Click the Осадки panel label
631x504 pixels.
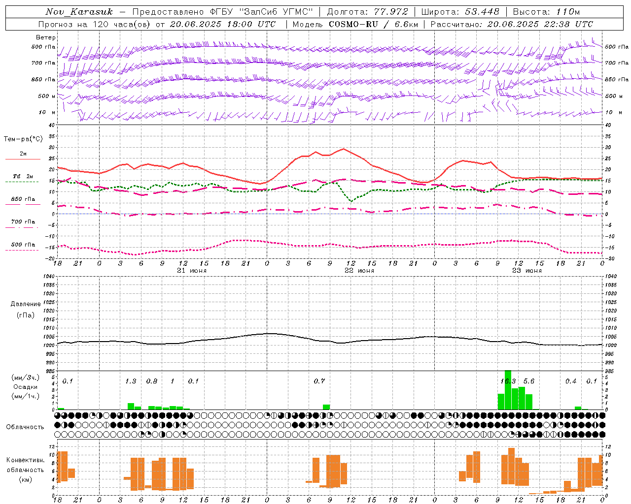tap(26, 387)
